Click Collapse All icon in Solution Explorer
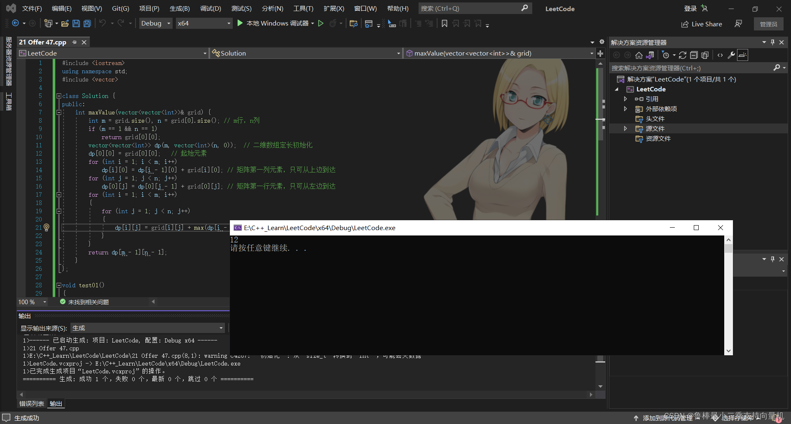The image size is (791, 424). (694, 55)
